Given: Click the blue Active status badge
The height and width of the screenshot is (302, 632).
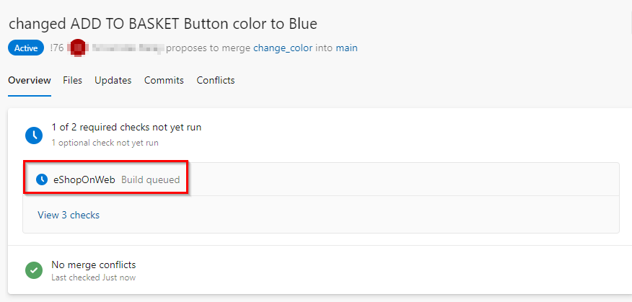Looking at the screenshot, I should pos(26,48).
